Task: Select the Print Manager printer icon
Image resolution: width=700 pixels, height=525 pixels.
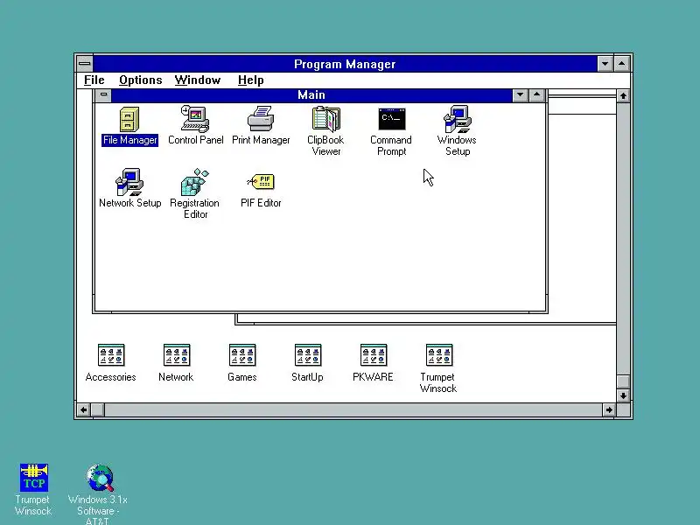Action: [x=261, y=119]
